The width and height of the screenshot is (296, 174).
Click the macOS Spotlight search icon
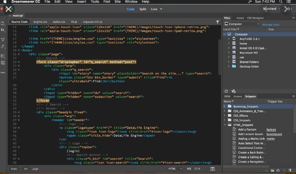281,2
